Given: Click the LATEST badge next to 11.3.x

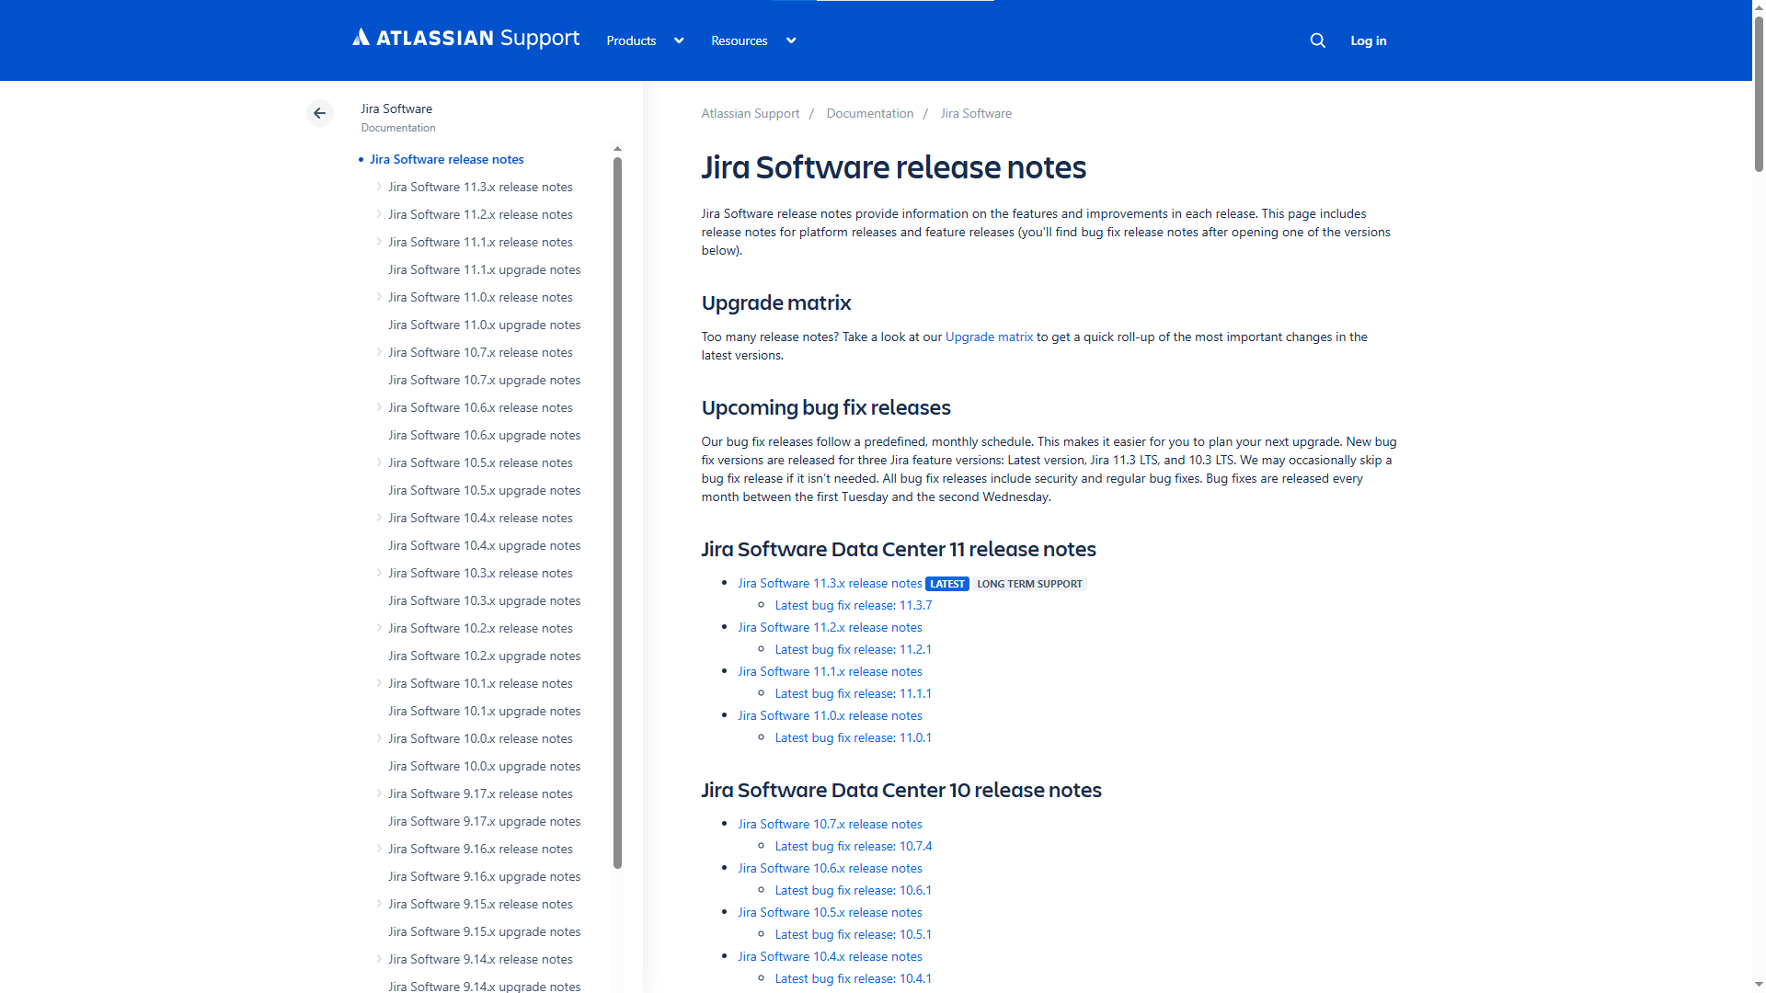Looking at the screenshot, I should 946,584.
